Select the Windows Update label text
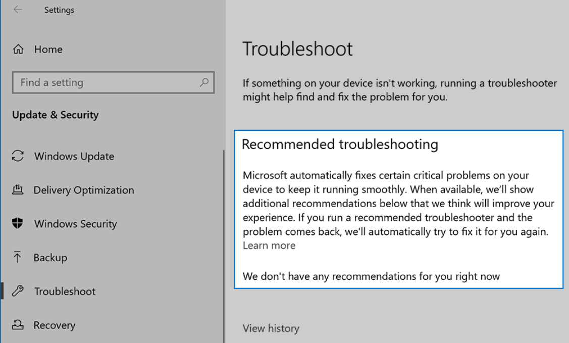 (x=74, y=156)
